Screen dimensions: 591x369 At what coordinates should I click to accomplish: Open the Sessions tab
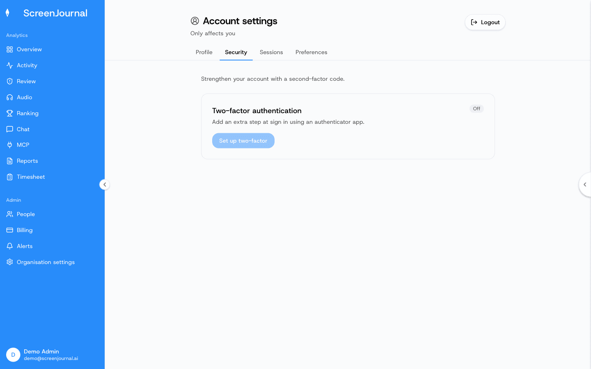(x=271, y=52)
